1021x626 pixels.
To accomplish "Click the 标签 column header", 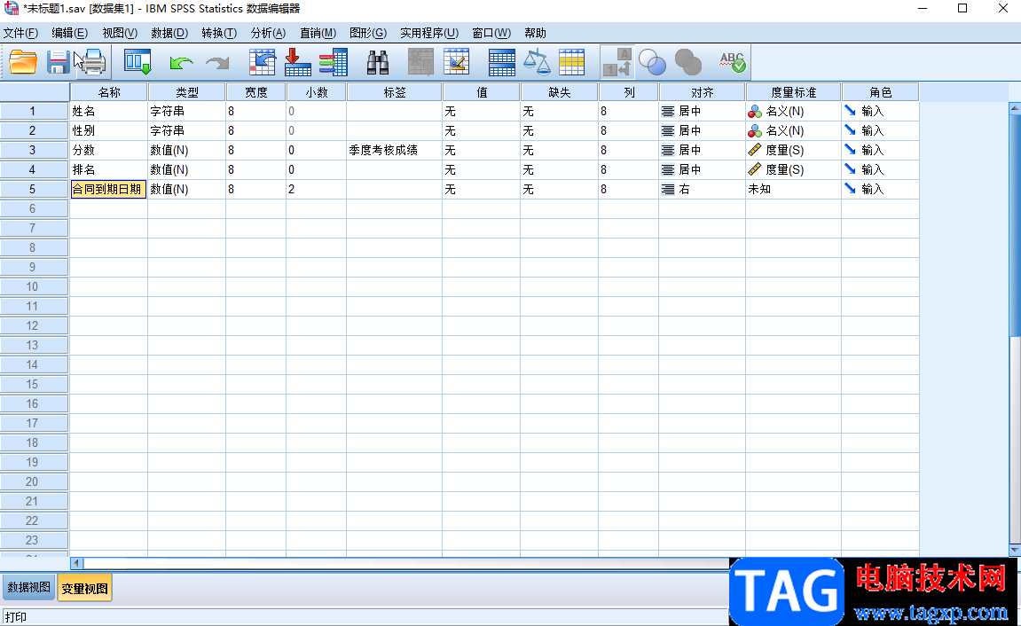I will (x=395, y=92).
